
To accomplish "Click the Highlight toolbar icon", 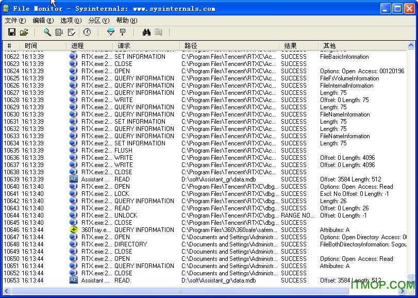I will 123,32.
